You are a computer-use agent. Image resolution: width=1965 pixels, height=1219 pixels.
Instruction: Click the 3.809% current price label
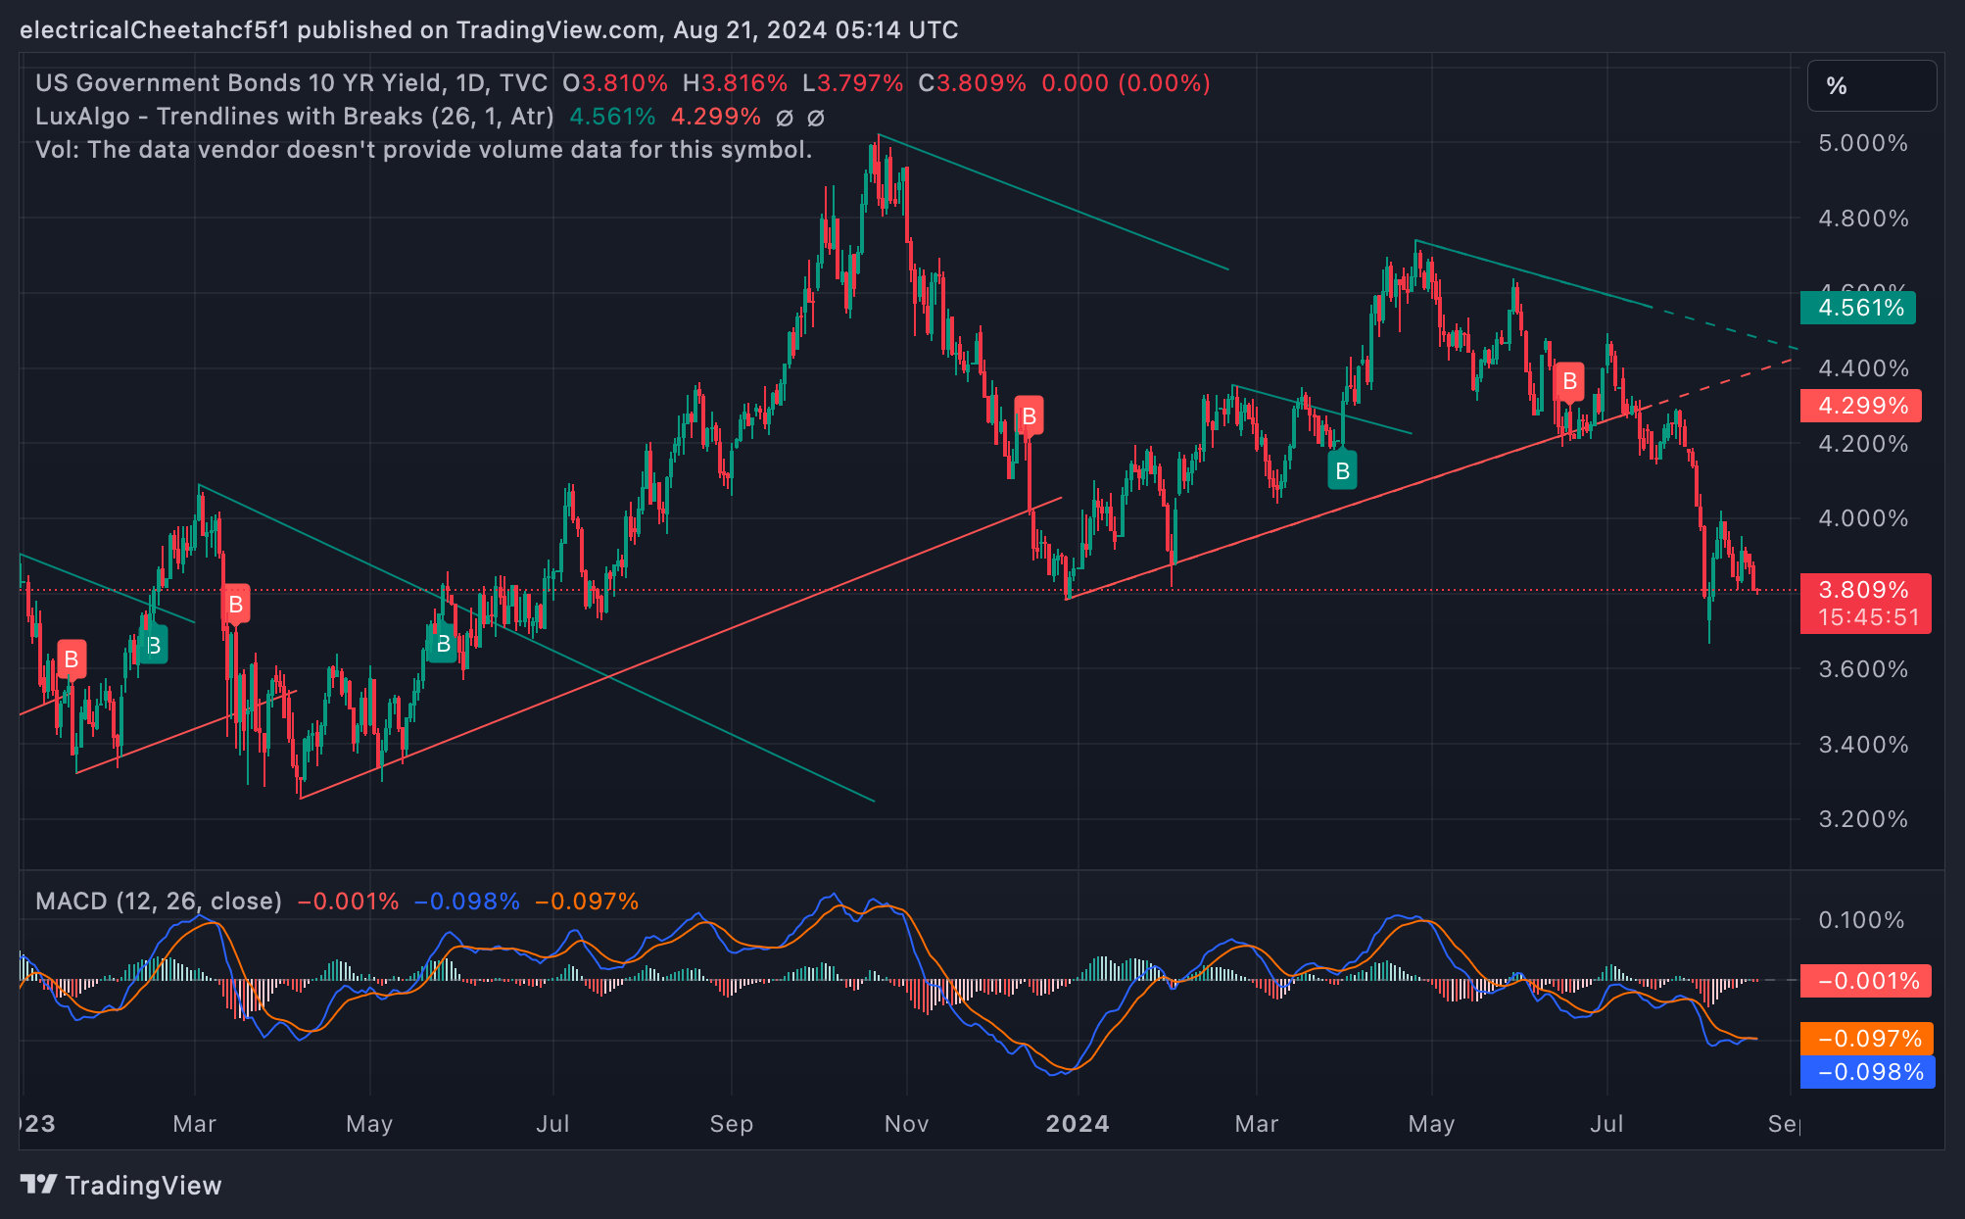pyautogui.click(x=1863, y=590)
